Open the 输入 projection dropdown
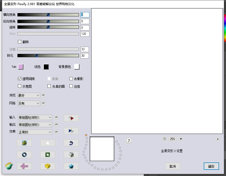The image size is (226, 176). [x=35, y=118]
